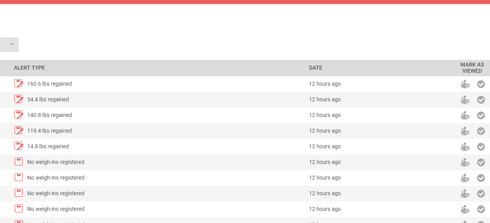Open the gray dropdown above the alerts table
490x223 pixels.
[9, 45]
